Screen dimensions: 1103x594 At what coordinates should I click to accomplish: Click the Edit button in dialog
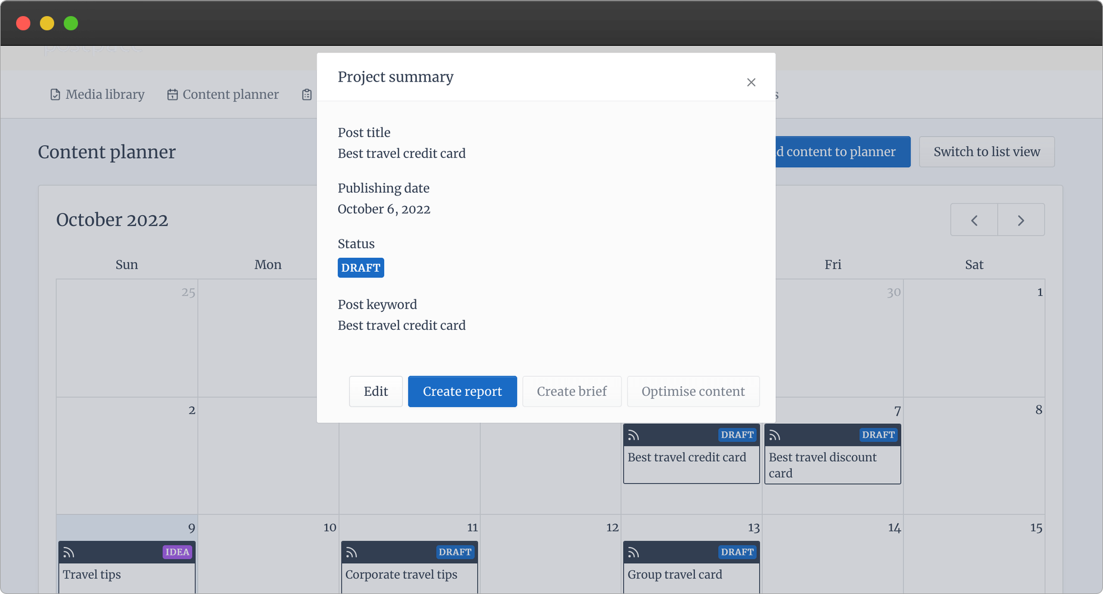pyautogui.click(x=376, y=391)
